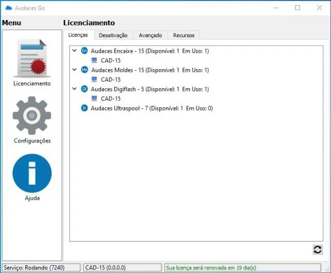Click the Serviço: Rodando status field
The width and height of the screenshot is (331, 273).
click(40, 268)
